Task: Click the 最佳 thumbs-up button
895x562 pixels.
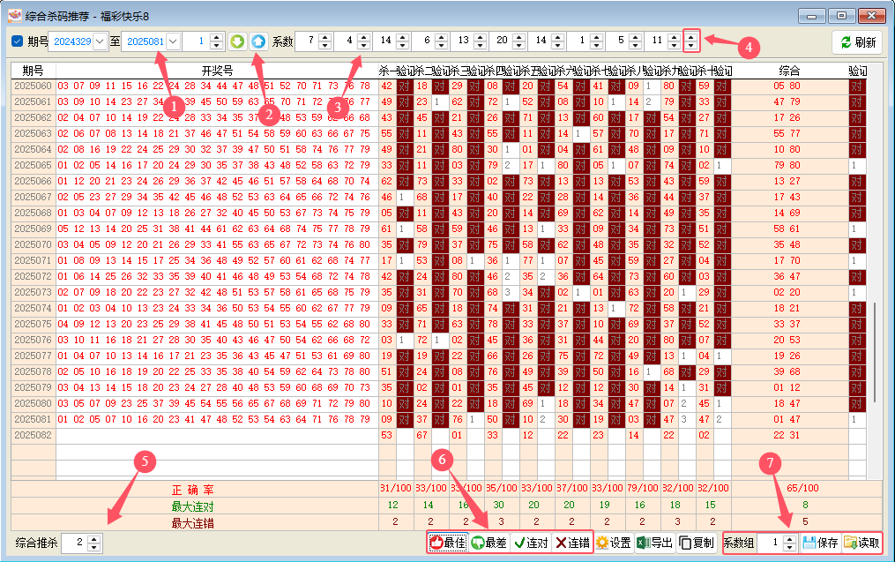Action: (448, 543)
